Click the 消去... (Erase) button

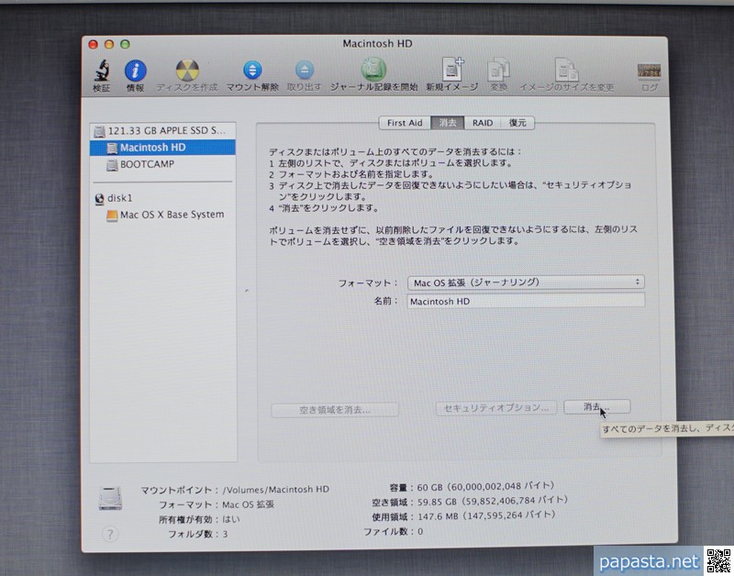[596, 406]
